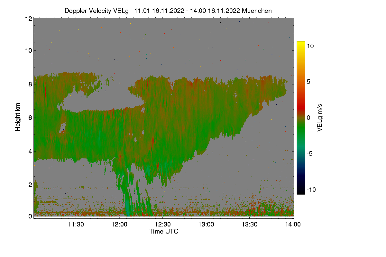Click the height tick label 2

tap(30, 184)
